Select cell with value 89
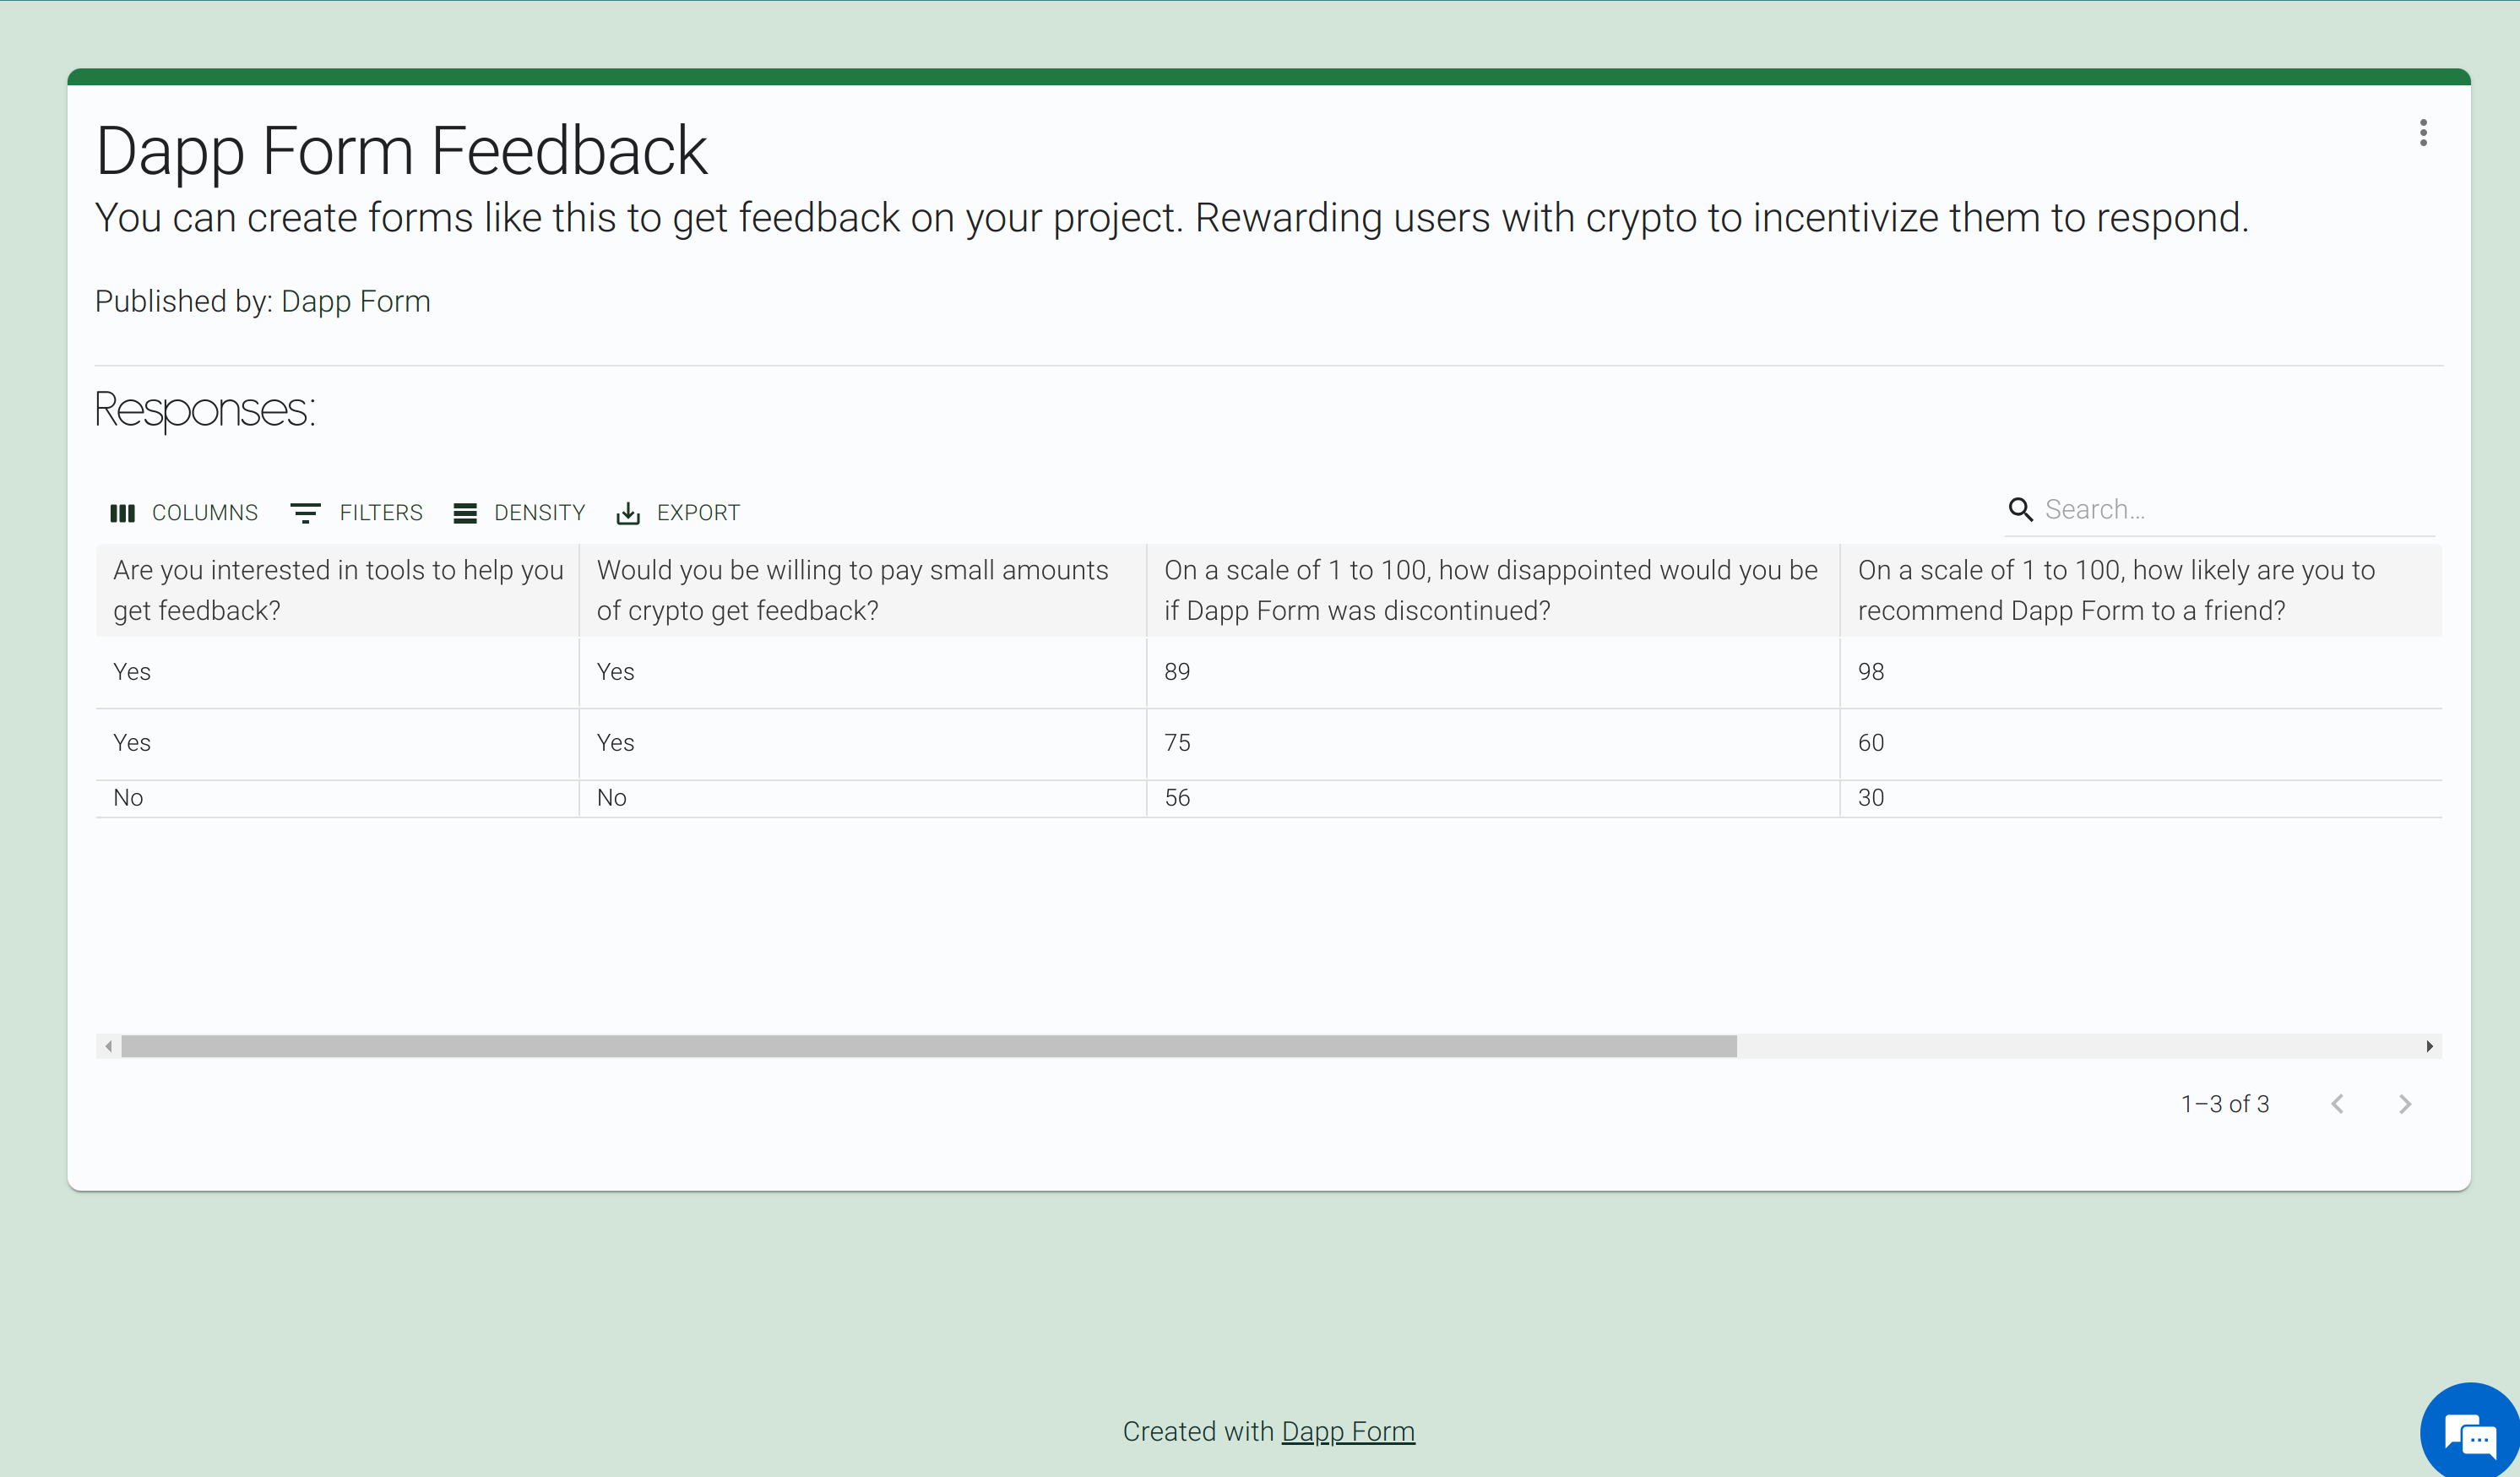This screenshot has width=2520, height=1477. (x=1493, y=672)
